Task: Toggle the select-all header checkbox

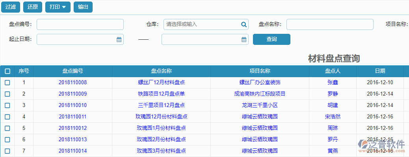Action: (7, 71)
